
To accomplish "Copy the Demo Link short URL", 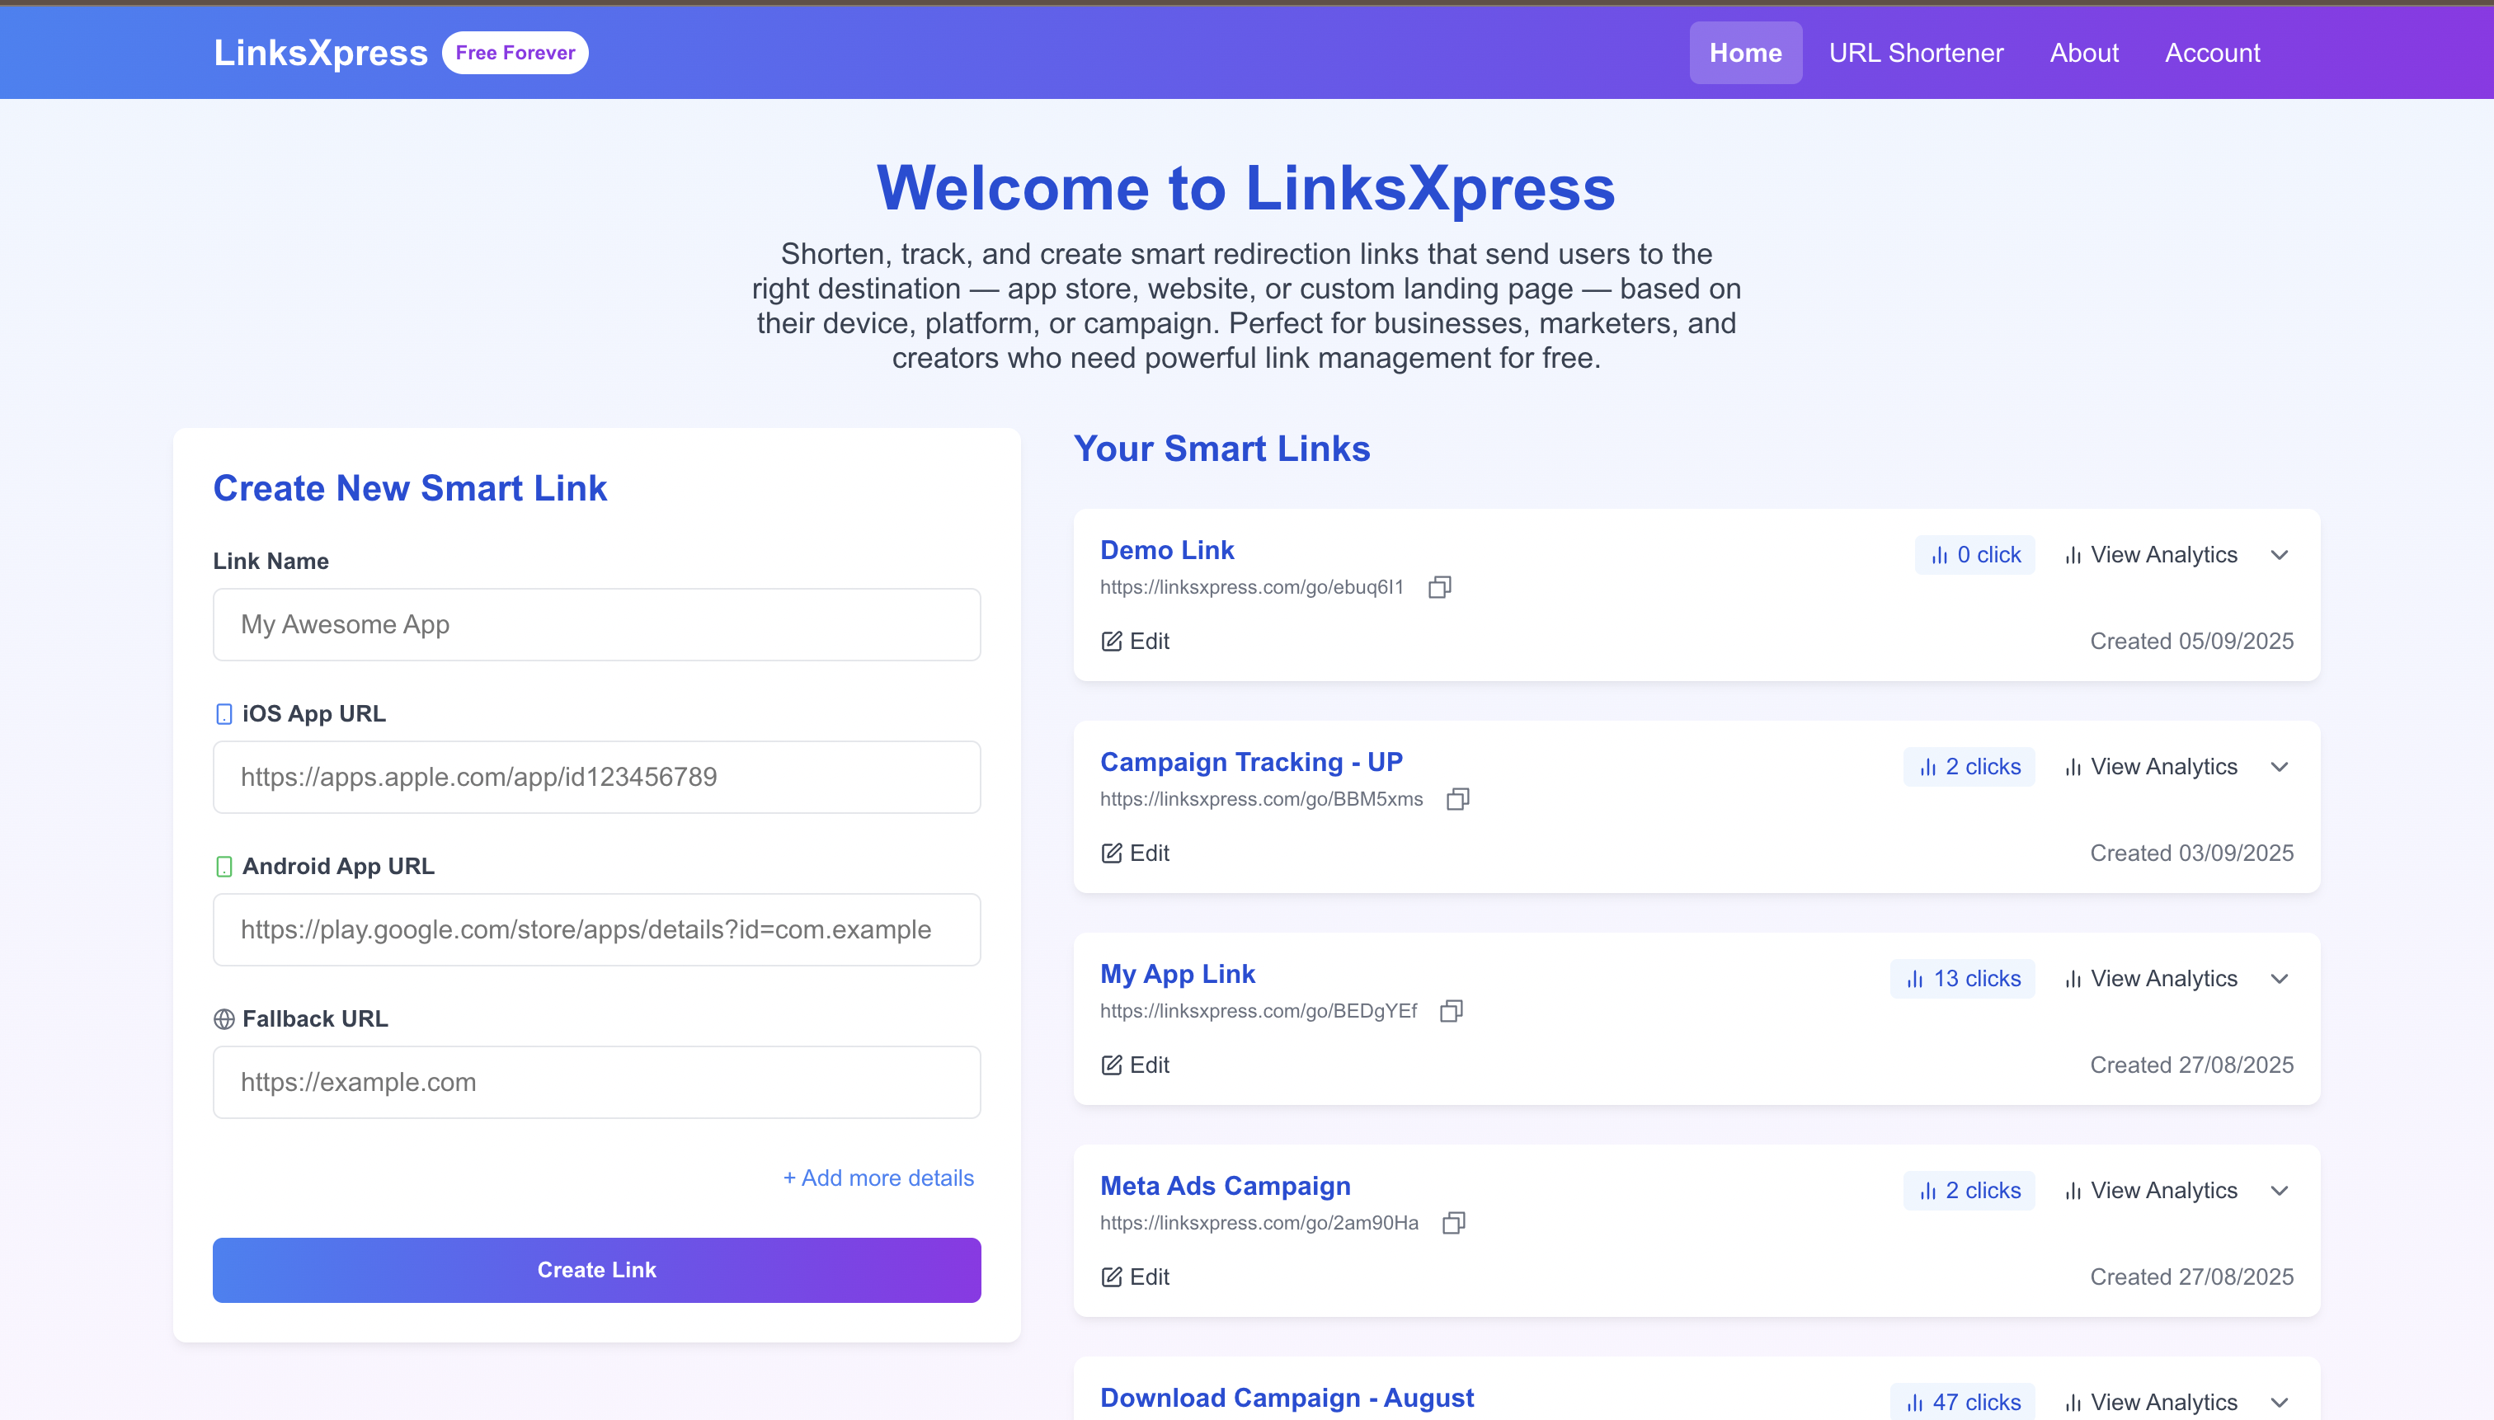I will (1440, 586).
